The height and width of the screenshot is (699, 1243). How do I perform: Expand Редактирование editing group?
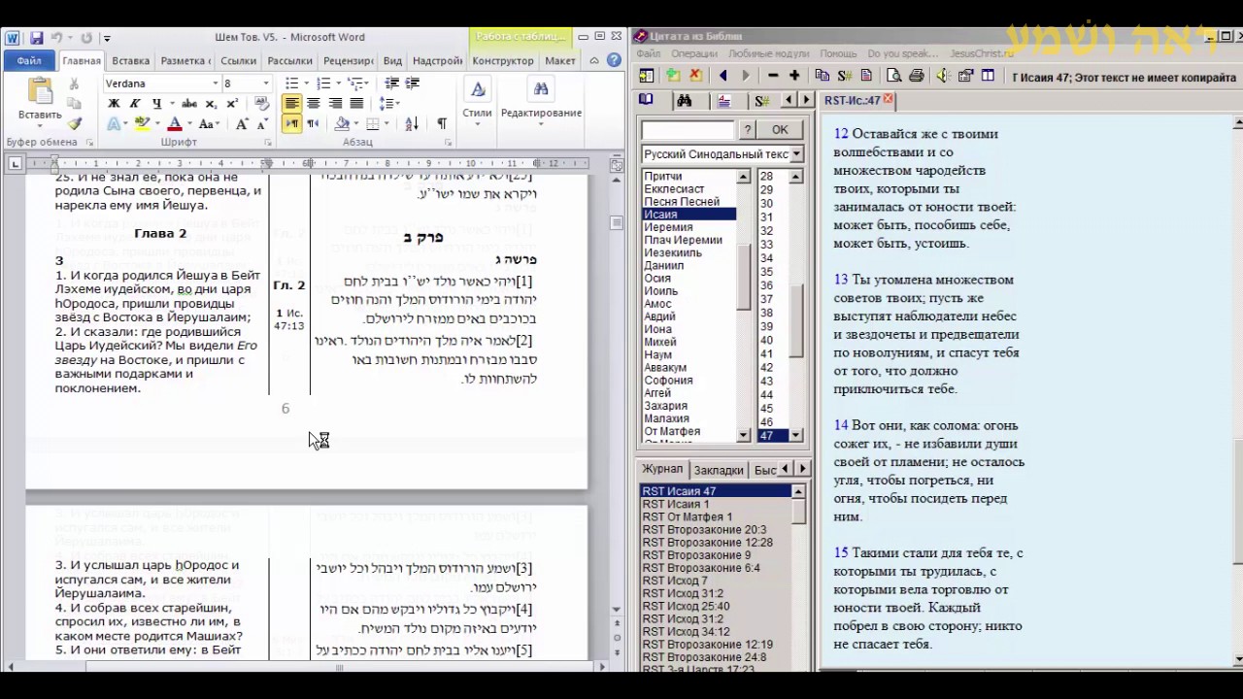(x=541, y=99)
